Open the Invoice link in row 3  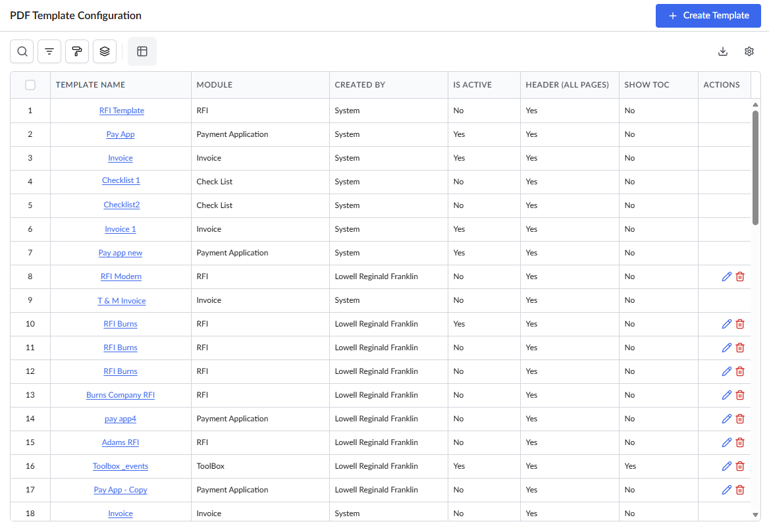pos(120,158)
